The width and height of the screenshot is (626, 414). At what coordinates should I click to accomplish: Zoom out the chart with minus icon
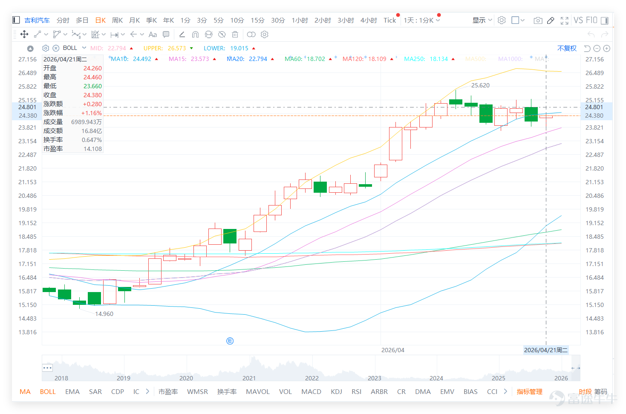point(597,49)
